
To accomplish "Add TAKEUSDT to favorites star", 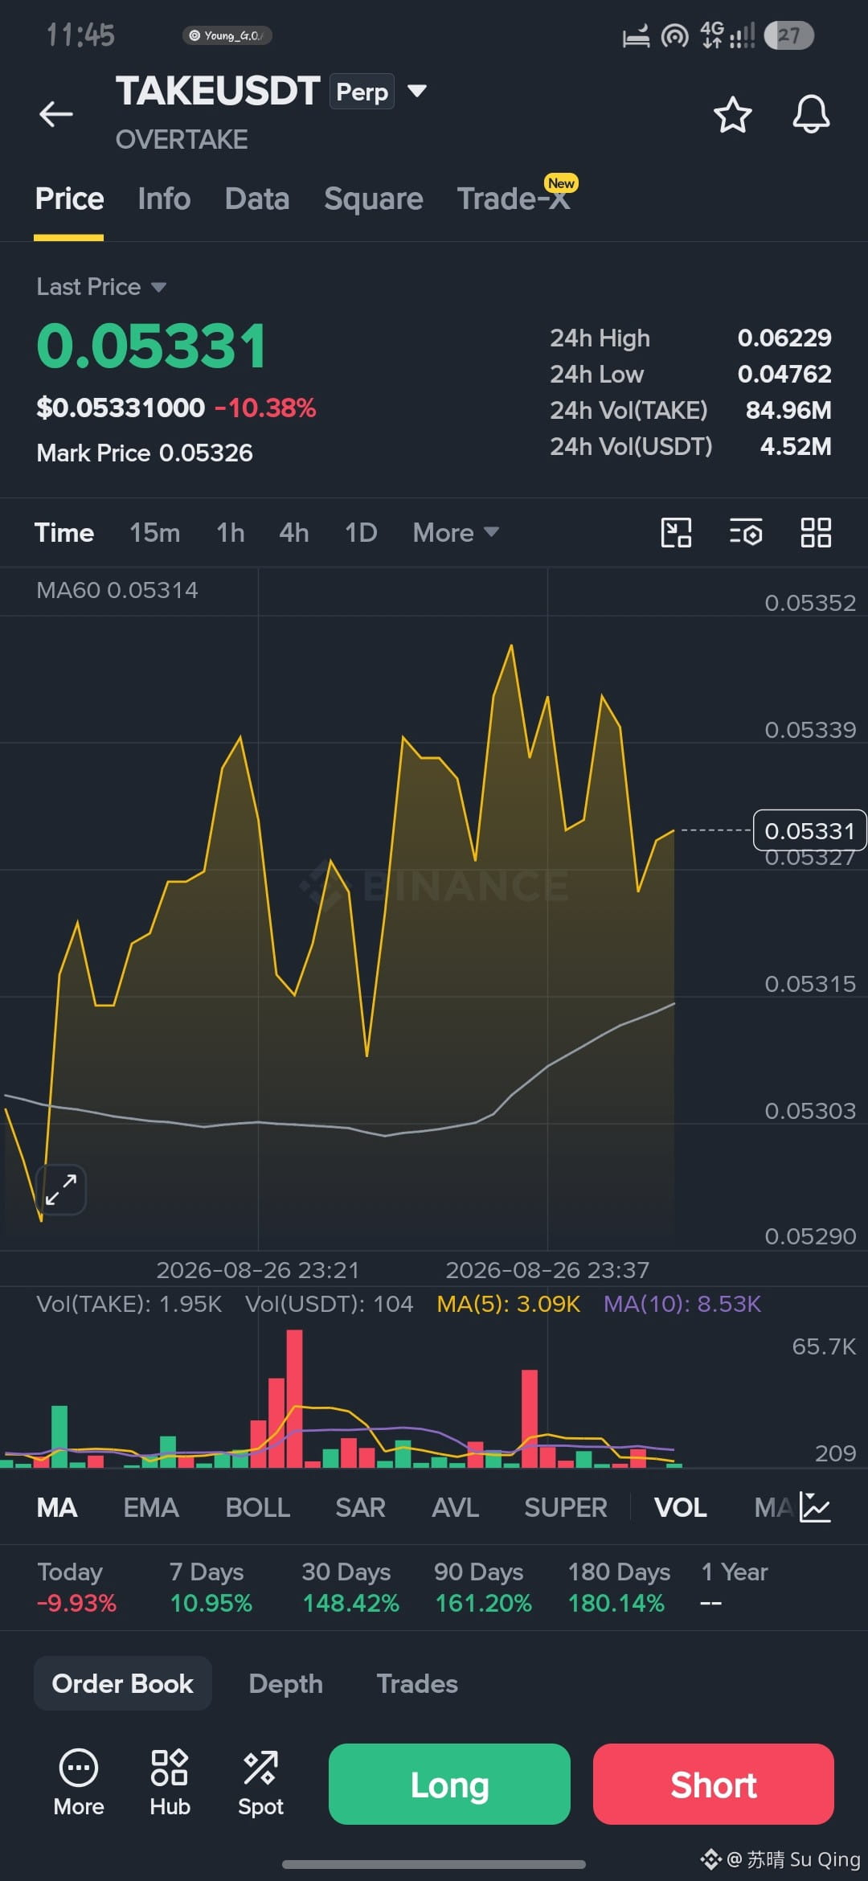I will pos(732,114).
